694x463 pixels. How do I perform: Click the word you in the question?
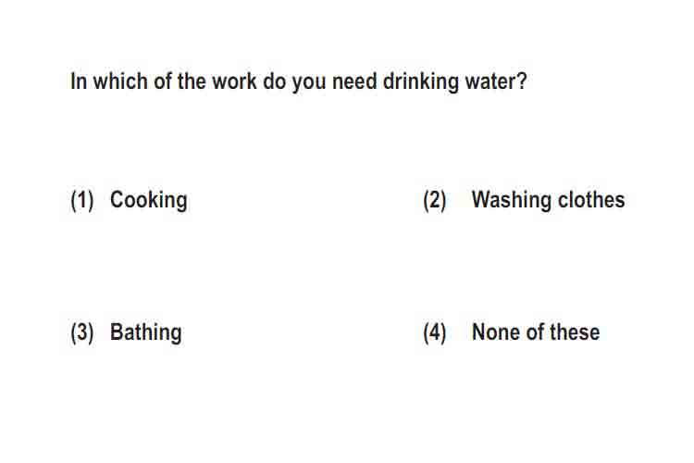(x=309, y=82)
